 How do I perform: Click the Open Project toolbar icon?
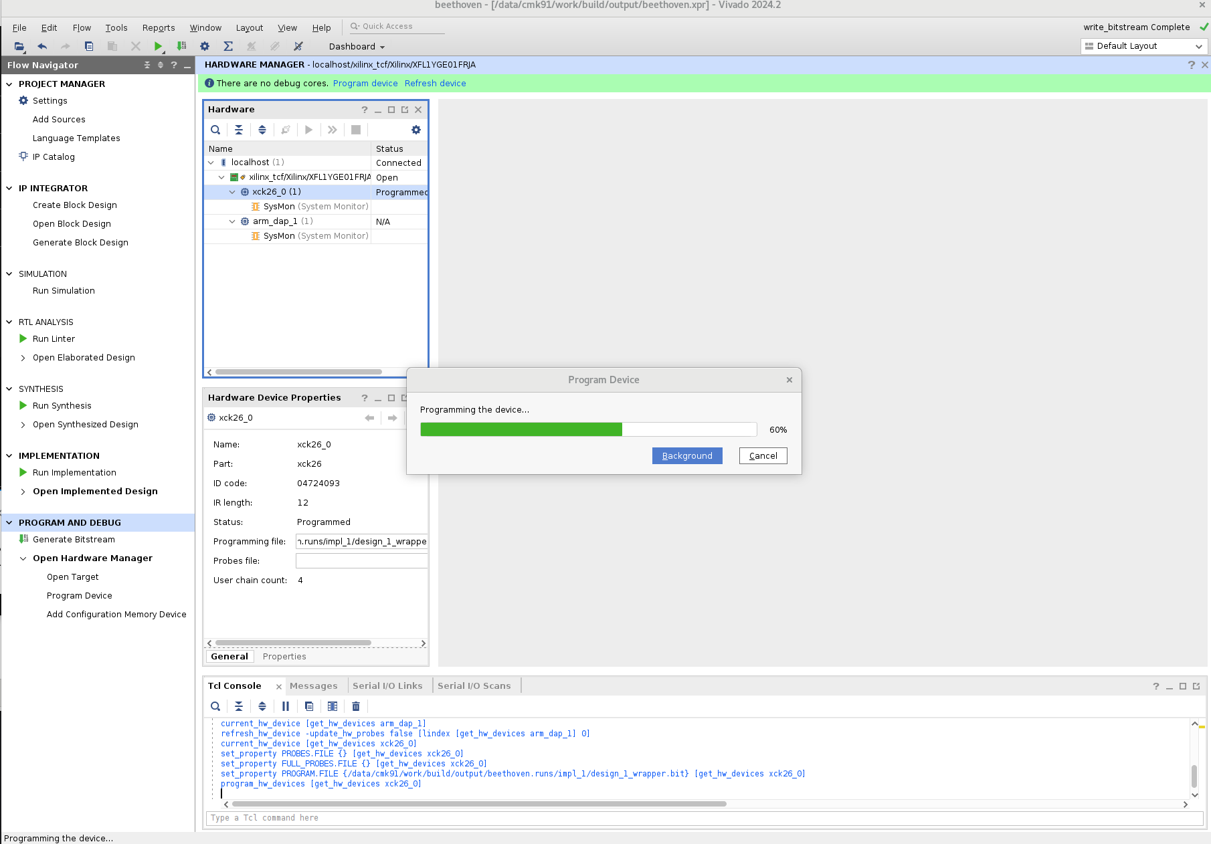pos(19,46)
